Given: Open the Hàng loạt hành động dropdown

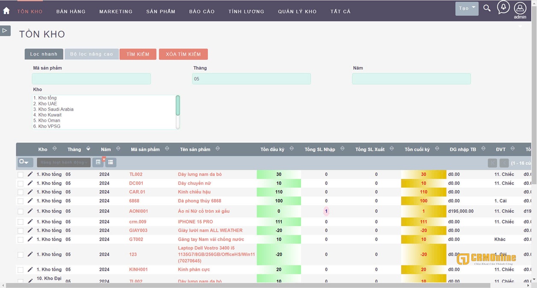Looking at the screenshot, I should [x=64, y=162].
